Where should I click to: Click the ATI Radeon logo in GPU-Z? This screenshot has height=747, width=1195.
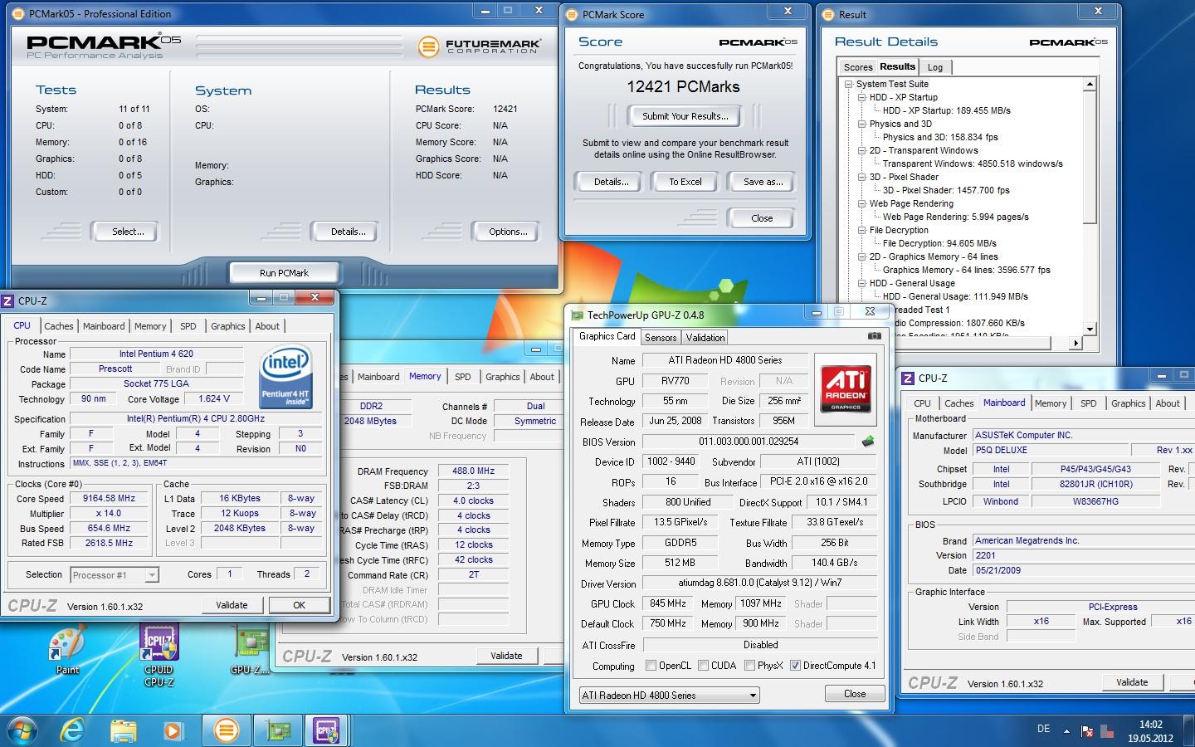846,389
